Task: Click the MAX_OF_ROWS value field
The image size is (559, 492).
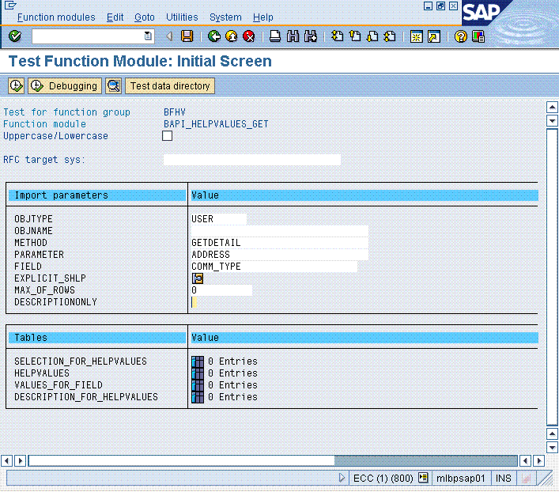Action: (x=221, y=290)
